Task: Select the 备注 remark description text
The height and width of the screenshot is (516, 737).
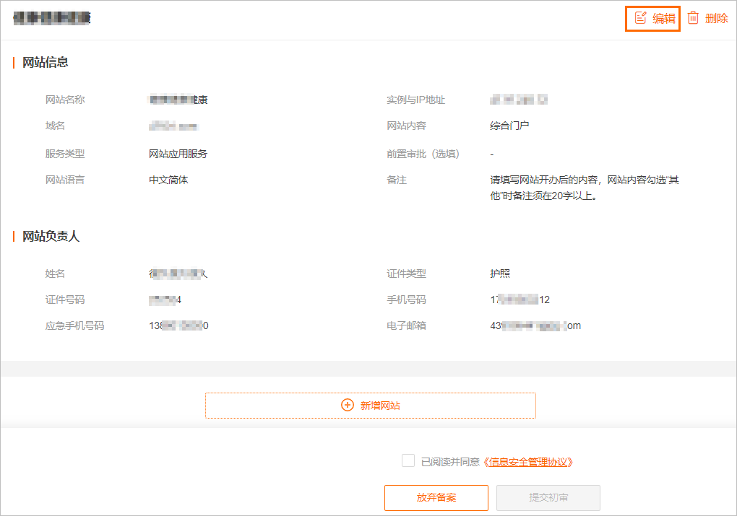Action: coord(584,188)
